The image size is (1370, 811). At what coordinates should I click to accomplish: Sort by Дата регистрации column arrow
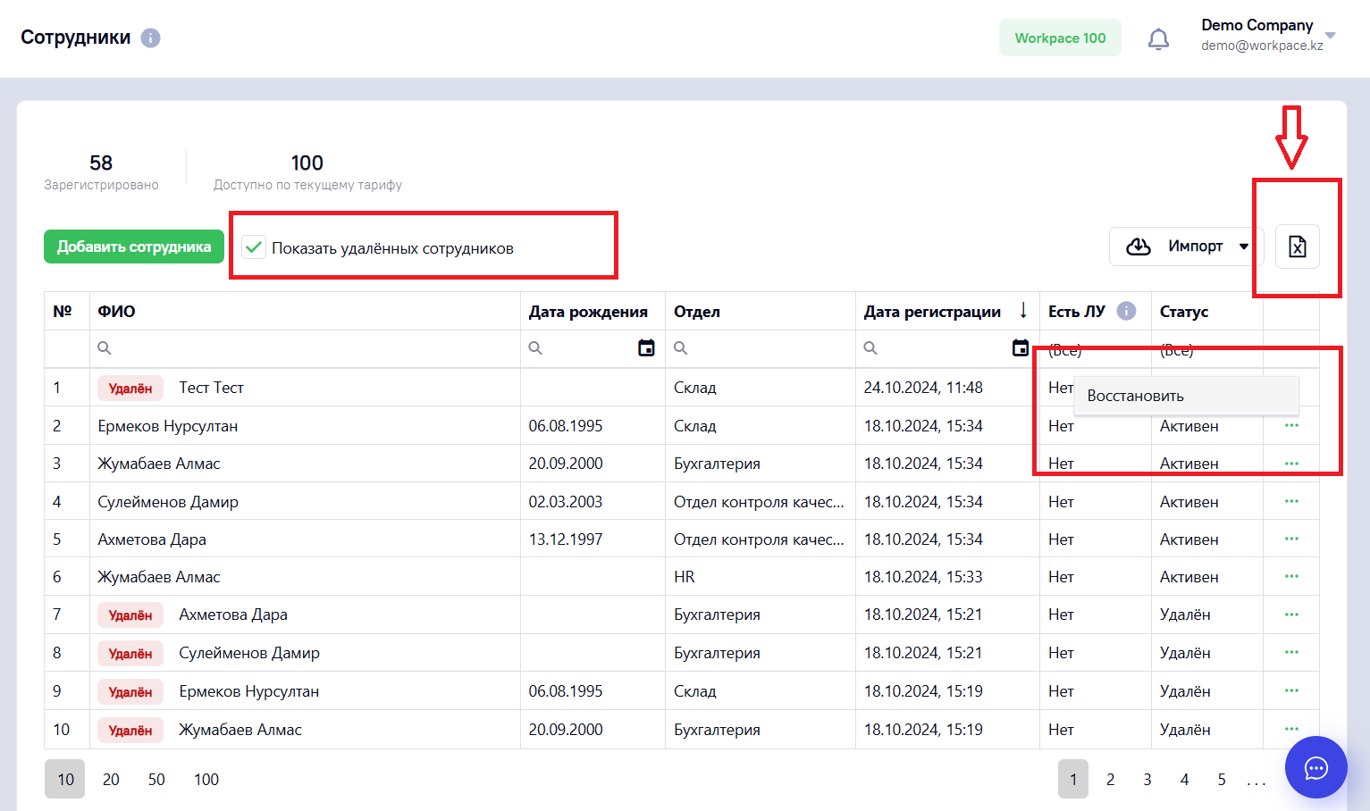1023,311
